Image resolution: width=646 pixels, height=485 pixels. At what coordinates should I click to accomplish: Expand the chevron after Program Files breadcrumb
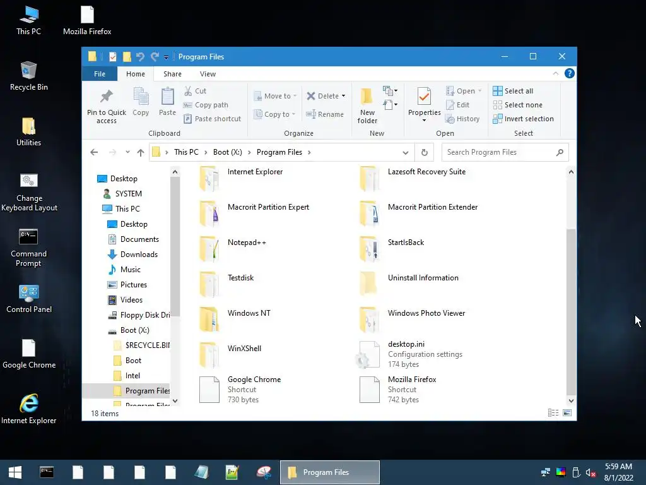click(309, 152)
